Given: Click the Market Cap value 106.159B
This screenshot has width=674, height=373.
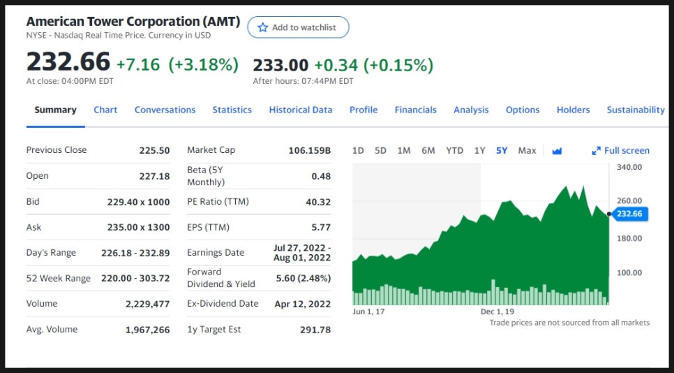Looking at the screenshot, I should click(310, 151).
